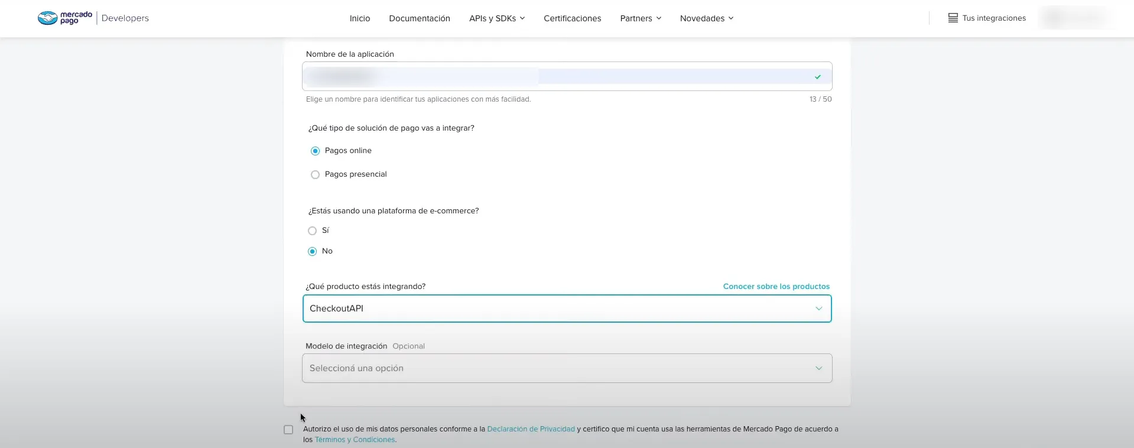Image resolution: width=1134 pixels, height=448 pixels.
Task: Expand the Novedades menu
Action: [707, 18]
